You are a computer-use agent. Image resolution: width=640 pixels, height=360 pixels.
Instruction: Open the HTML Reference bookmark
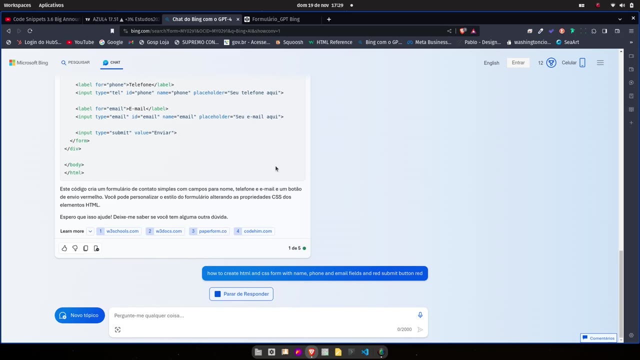point(330,42)
